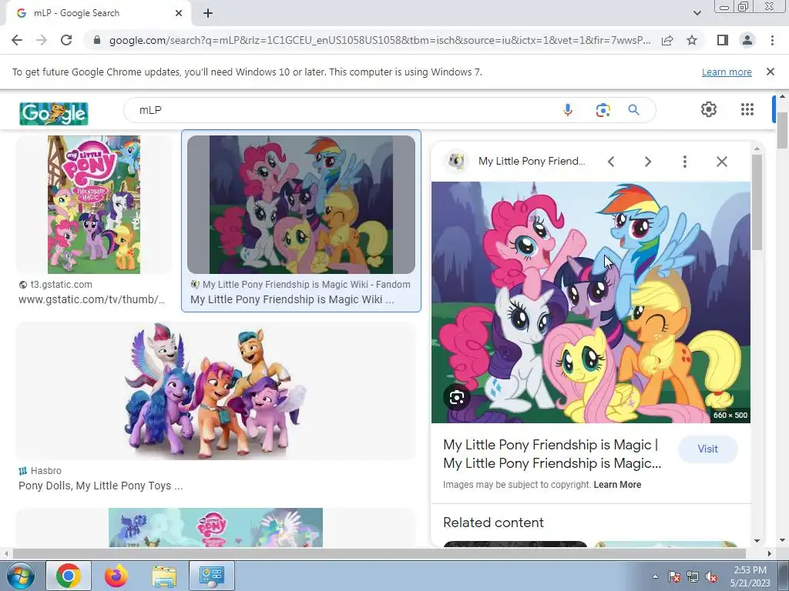Viewport: 789px width, 591px height.
Task: Click the Related content heading
Action: (493, 523)
